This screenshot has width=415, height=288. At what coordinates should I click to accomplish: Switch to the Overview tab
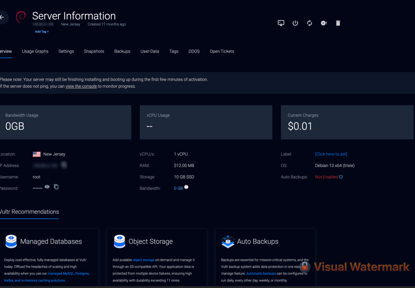click(6, 51)
